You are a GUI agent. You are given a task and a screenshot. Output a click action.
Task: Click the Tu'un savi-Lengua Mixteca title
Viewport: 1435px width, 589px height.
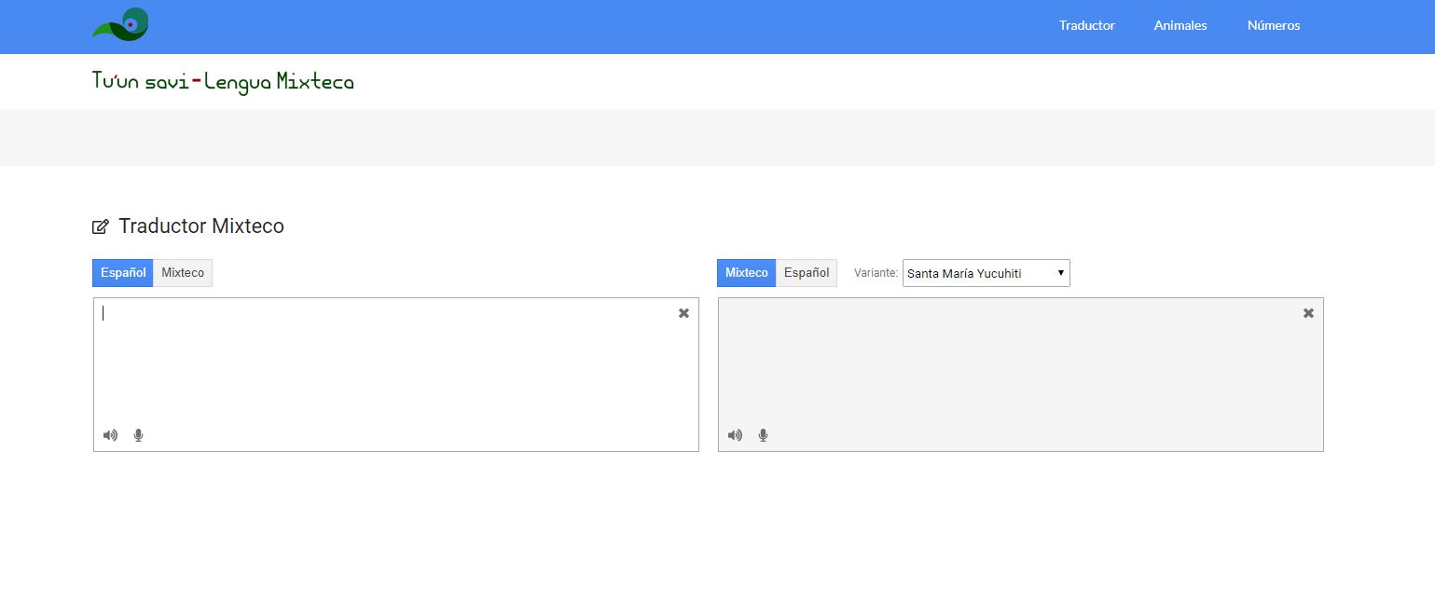click(x=223, y=82)
